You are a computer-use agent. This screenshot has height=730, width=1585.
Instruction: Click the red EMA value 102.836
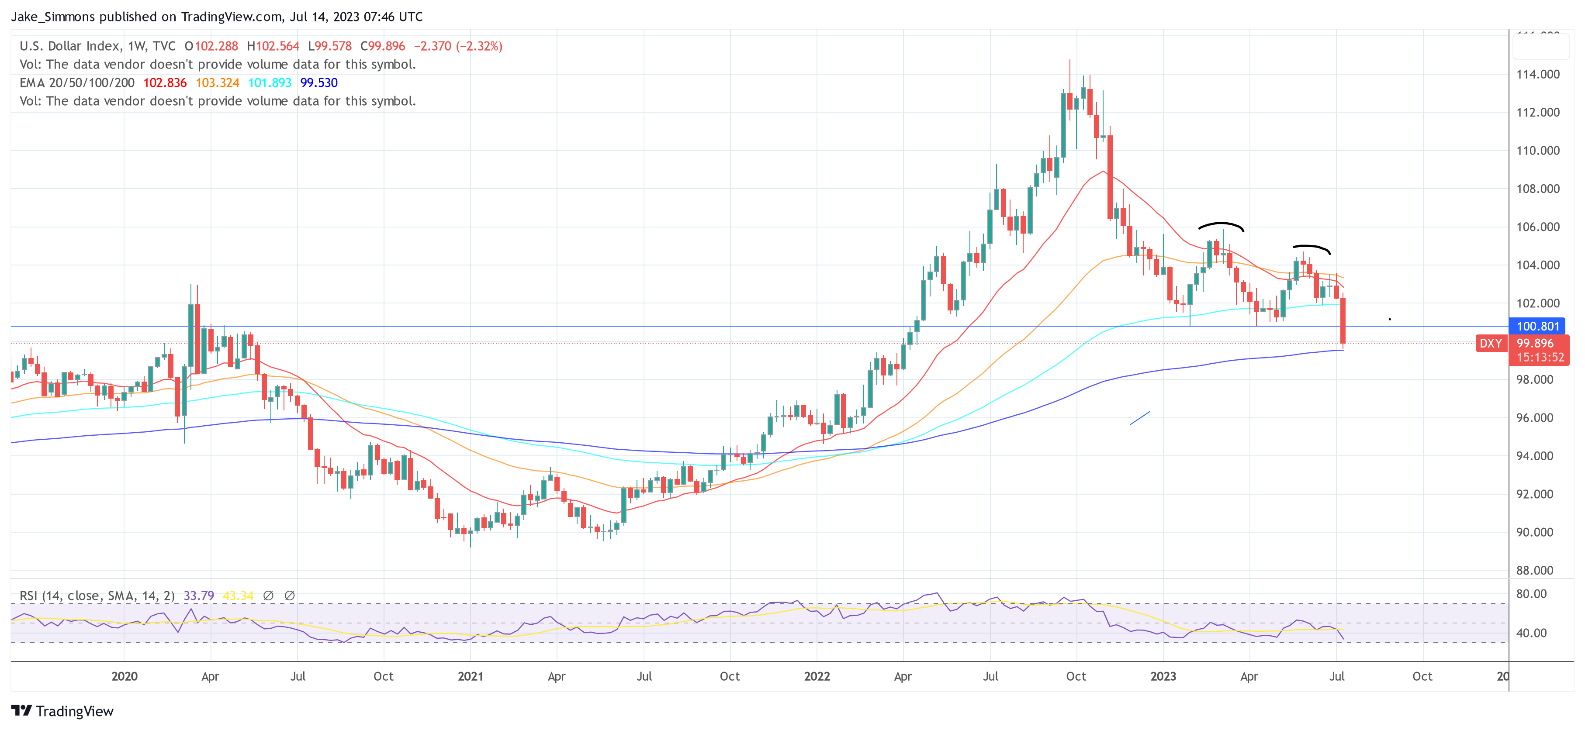(164, 83)
